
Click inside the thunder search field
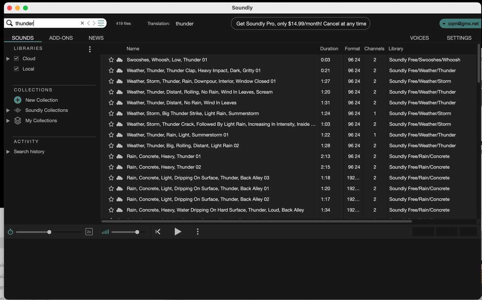tap(47, 23)
